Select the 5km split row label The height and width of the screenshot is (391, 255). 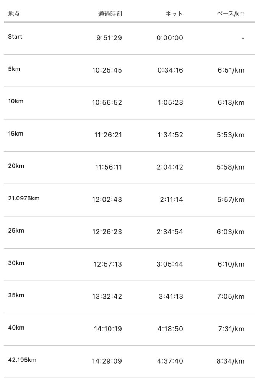14,69
